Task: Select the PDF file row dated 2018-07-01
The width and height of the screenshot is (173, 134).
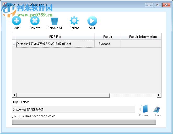Action: point(55,44)
